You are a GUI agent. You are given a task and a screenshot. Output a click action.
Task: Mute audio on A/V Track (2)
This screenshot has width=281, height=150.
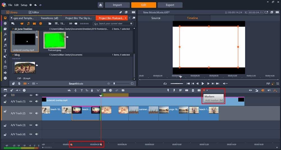point(37,113)
